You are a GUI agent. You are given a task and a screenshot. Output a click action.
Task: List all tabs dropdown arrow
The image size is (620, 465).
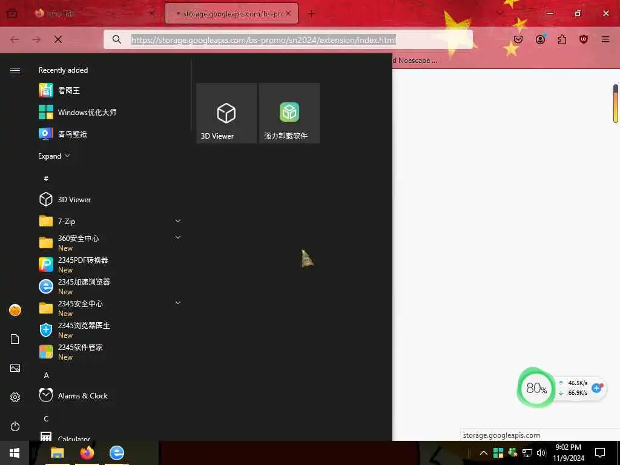coord(500,13)
